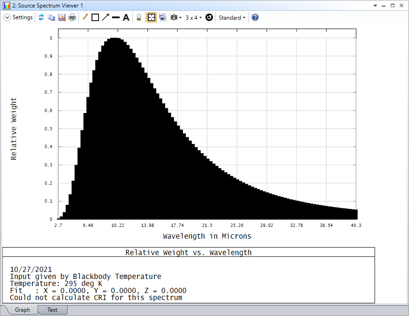The height and width of the screenshot is (316, 409).
Task: Click the Relative Weight axis label
Action: pos(14,129)
